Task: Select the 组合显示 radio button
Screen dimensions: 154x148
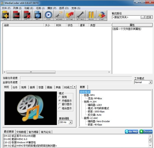Action: [60, 108]
